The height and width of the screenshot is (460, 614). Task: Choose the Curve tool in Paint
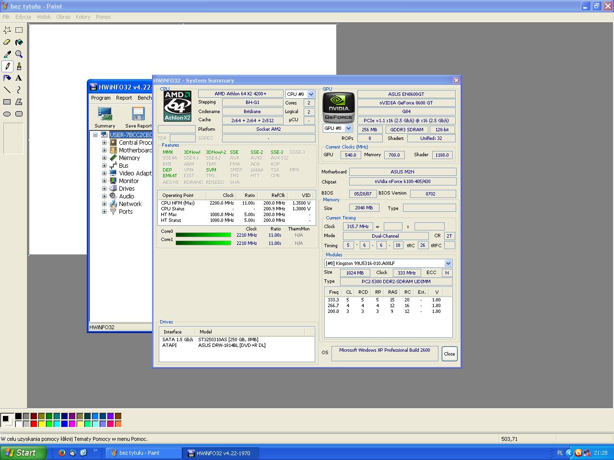coord(19,90)
